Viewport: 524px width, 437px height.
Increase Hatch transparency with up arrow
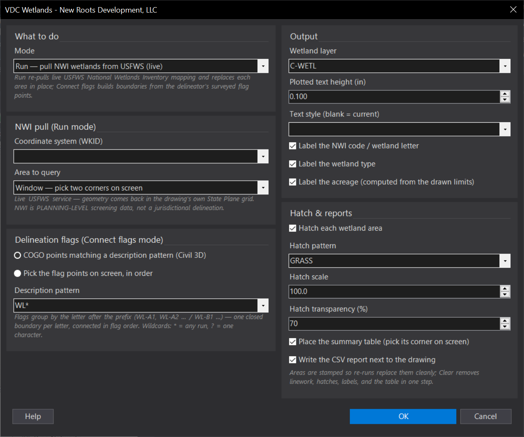(x=505, y=321)
